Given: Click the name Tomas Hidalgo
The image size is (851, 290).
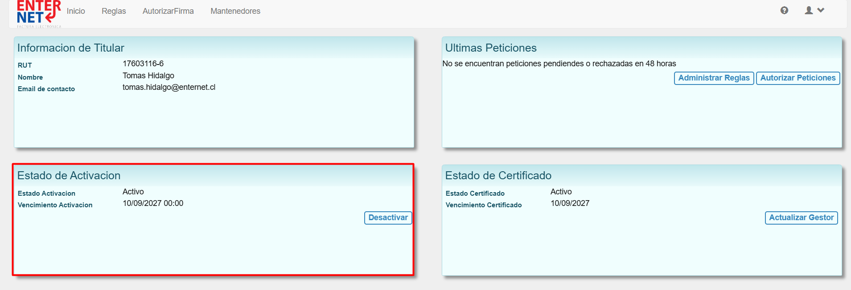Looking at the screenshot, I should (x=148, y=76).
